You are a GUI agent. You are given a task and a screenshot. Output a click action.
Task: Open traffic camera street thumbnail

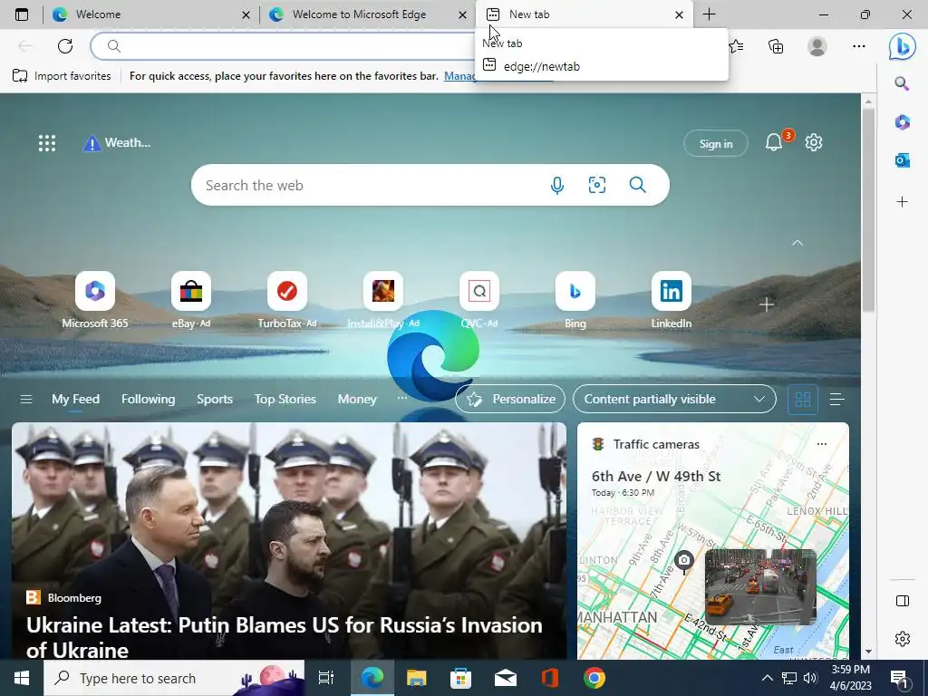point(760,586)
